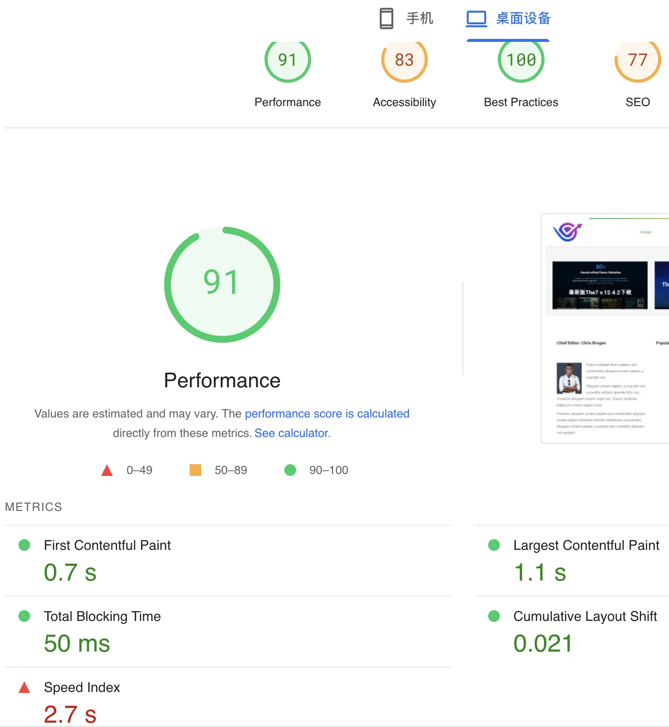Click the green circle 90–100 legend icon
Image resolution: width=669 pixels, height=727 pixels.
(290, 470)
